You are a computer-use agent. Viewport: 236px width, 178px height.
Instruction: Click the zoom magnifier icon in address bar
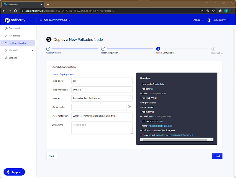click(x=208, y=11)
